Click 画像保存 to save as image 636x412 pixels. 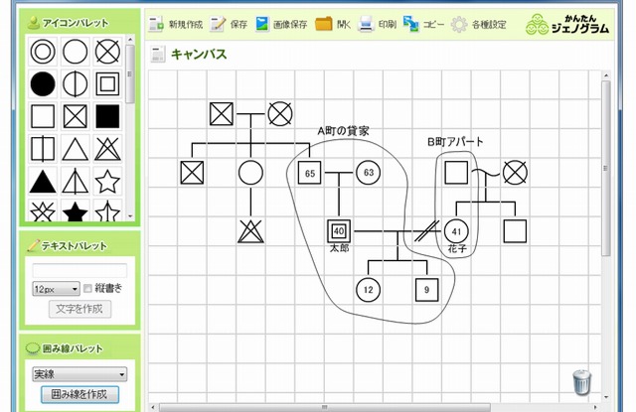pos(280,23)
